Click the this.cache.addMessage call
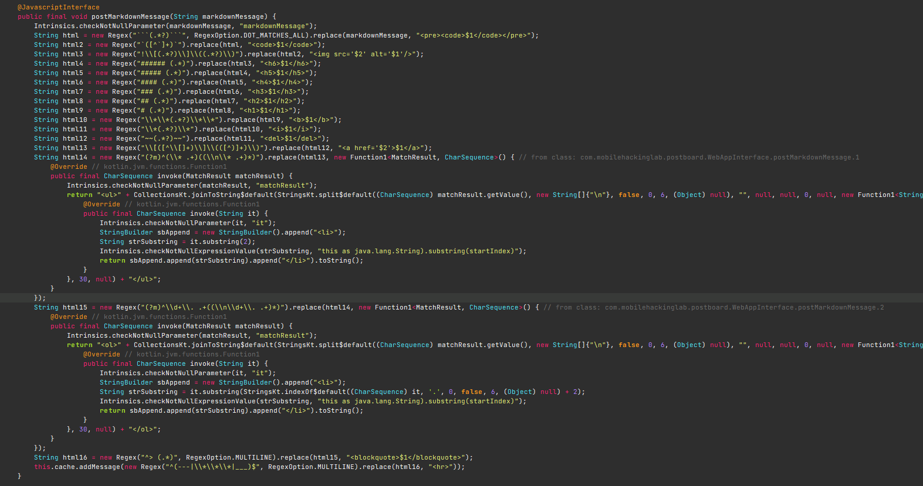This screenshot has width=923, height=486. point(86,467)
